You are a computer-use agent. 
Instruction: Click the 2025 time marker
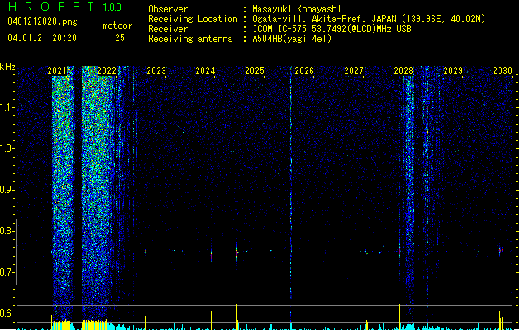click(x=255, y=71)
